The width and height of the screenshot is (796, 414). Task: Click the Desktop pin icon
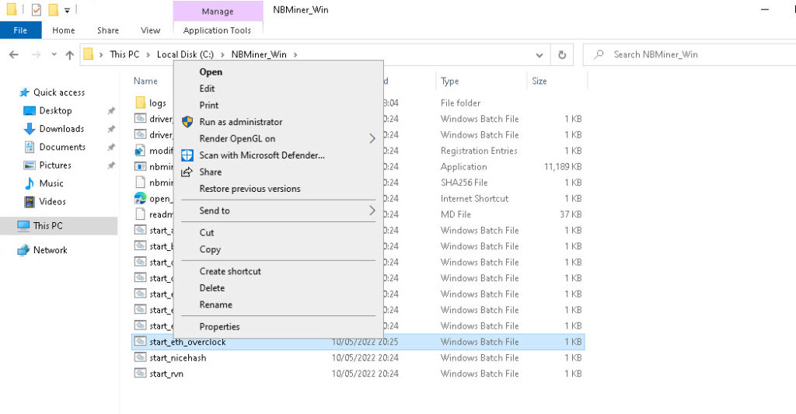tap(111, 110)
